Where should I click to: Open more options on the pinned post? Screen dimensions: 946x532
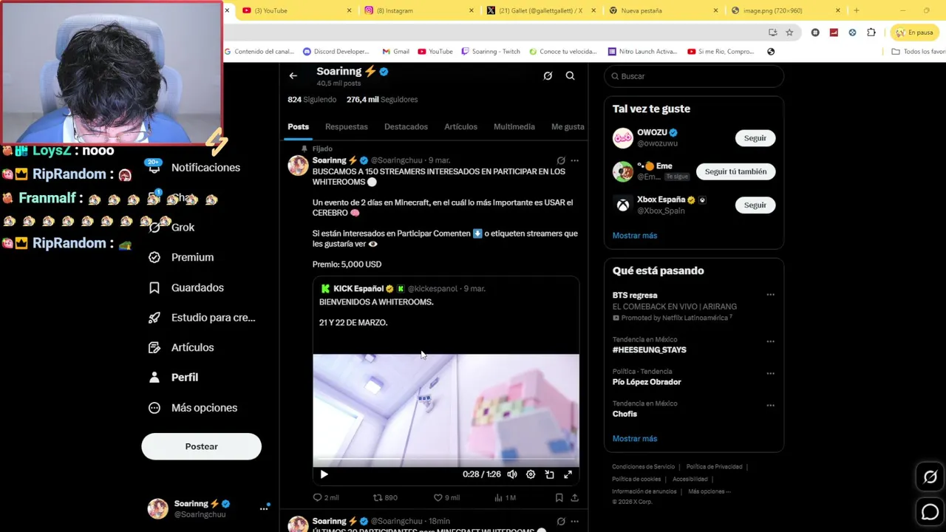point(574,160)
